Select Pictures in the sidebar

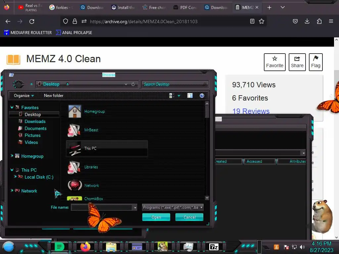coord(32,135)
